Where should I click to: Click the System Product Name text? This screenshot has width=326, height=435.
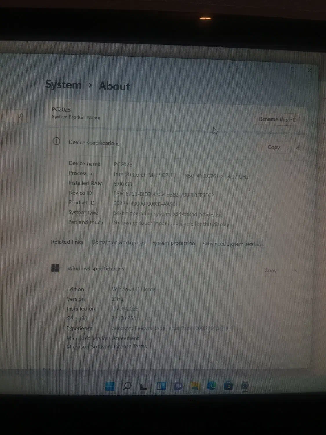coord(76,117)
